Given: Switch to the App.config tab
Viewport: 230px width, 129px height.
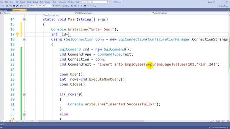Looking at the screenshot, I should tap(4, 10).
